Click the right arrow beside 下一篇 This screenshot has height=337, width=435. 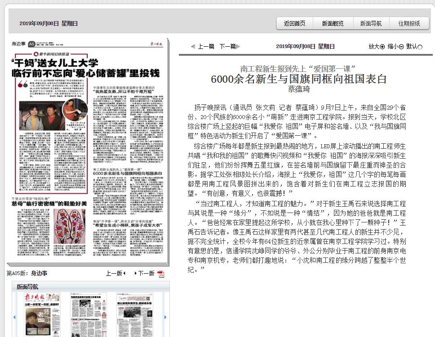[x=238, y=46]
